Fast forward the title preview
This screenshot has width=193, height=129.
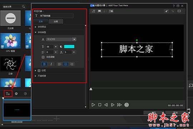(119, 105)
